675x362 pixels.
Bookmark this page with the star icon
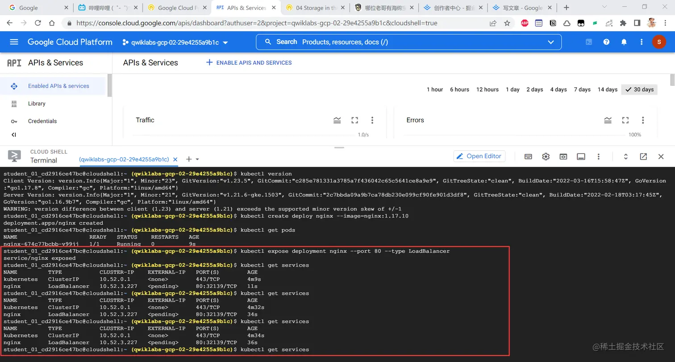click(x=507, y=23)
